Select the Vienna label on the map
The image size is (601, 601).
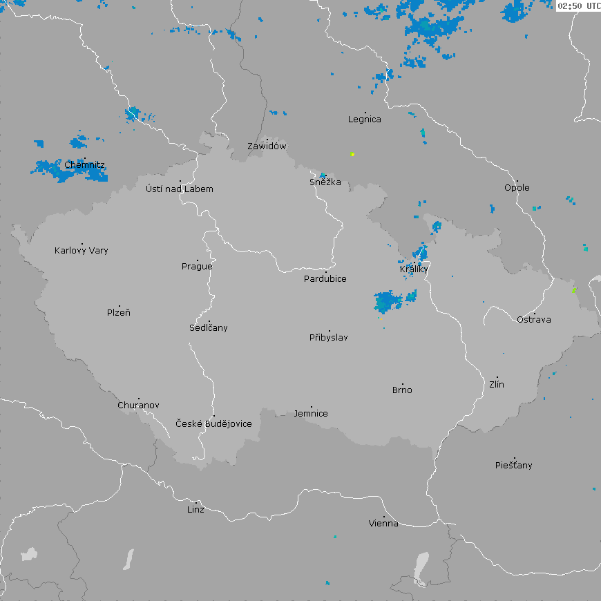(383, 524)
